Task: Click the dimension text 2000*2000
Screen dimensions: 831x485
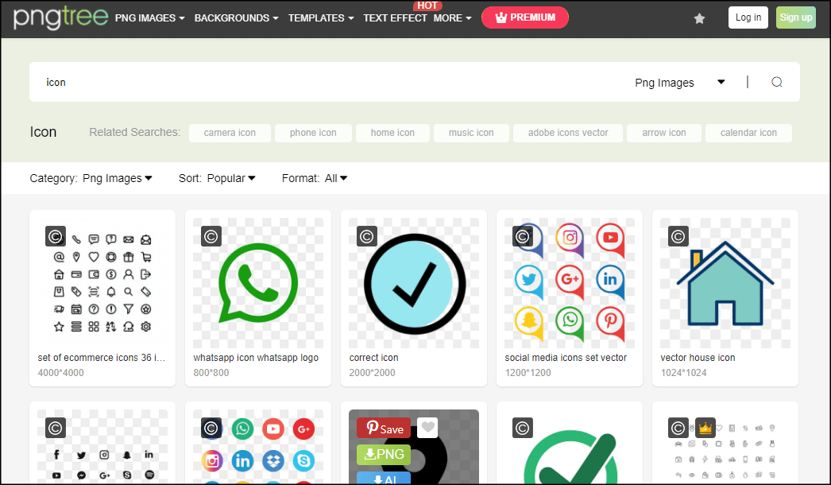Action: tap(372, 373)
